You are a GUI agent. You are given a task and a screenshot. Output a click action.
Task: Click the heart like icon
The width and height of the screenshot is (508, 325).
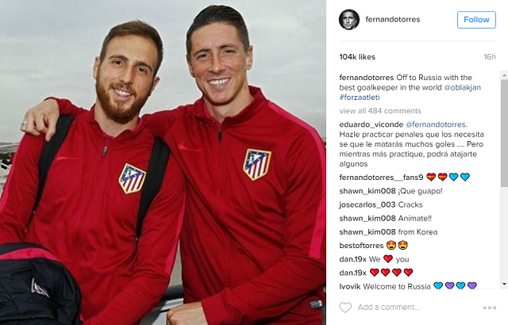click(345, 307)
